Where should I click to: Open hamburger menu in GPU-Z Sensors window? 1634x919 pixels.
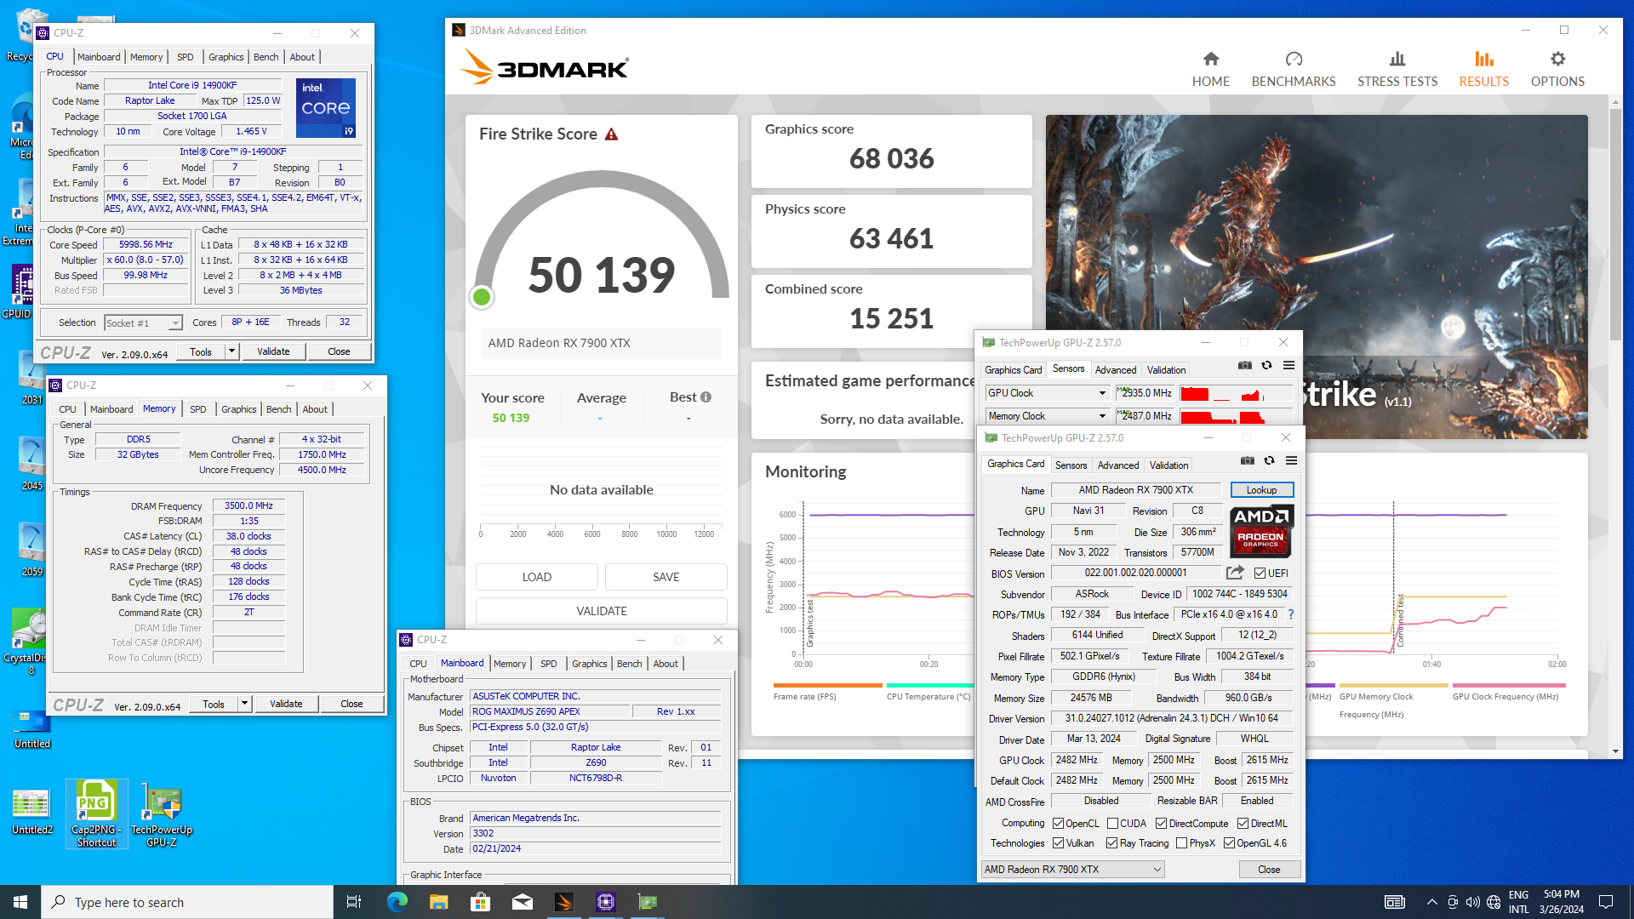[1288, 366]
